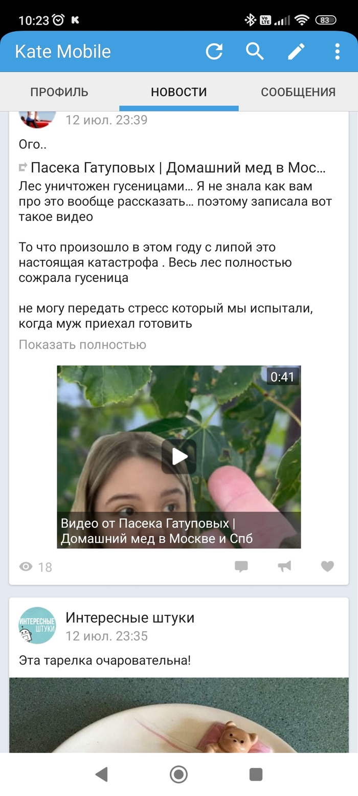Image resolution: width=358 pixels, height=796 pixels.
Task: Tap the comment bubble icon under video post
Action: click(x=241, y=566)
